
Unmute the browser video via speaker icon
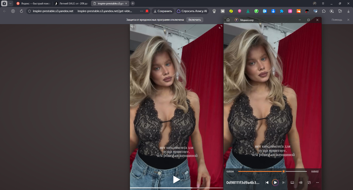(133, 27)
